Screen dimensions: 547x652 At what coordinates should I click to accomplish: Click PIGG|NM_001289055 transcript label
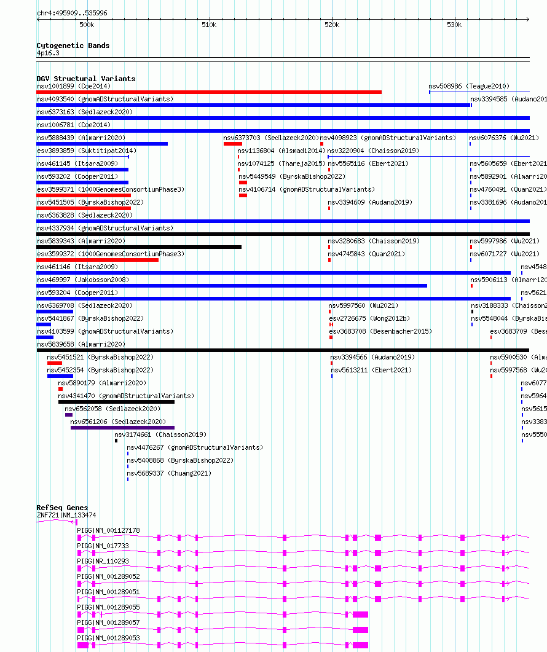(109, 607)
